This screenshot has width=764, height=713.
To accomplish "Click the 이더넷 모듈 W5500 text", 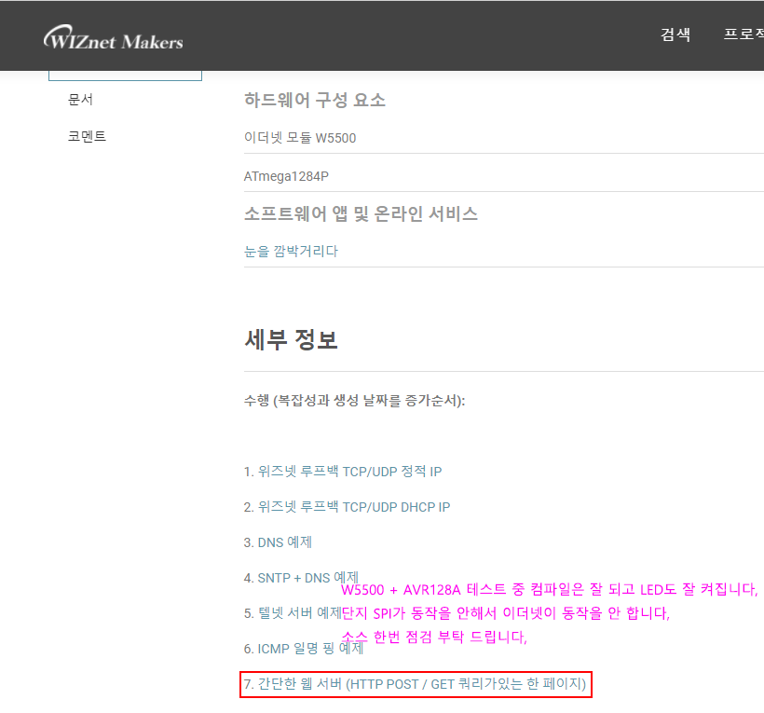I will point(300,138).
